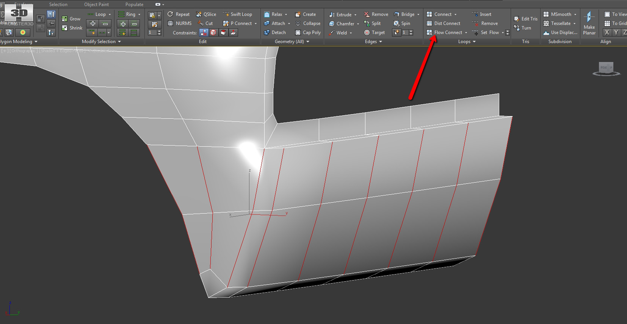Screen dimensions: 627x324
Task: Click the Dist Connect tool
Action: coord(443,23)
